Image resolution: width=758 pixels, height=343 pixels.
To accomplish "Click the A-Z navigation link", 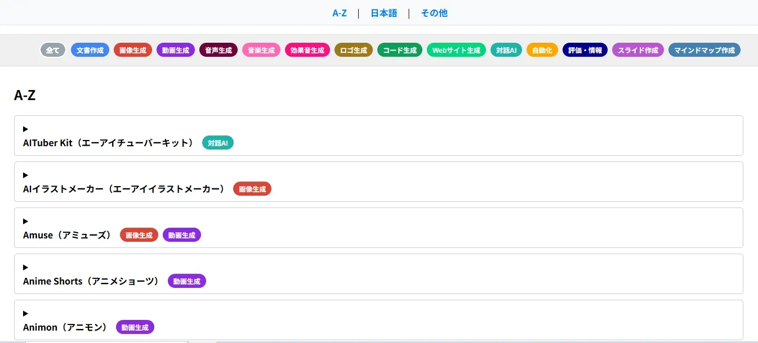I will pyautogui.click(x=340, y=12).
